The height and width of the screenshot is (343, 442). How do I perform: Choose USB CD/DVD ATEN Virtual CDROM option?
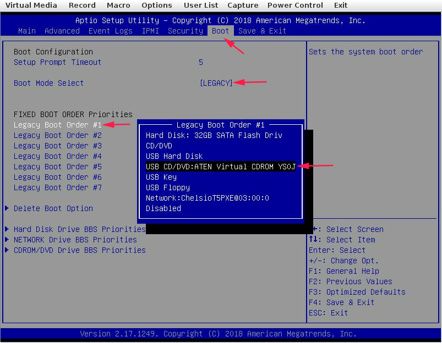(221, 167)
